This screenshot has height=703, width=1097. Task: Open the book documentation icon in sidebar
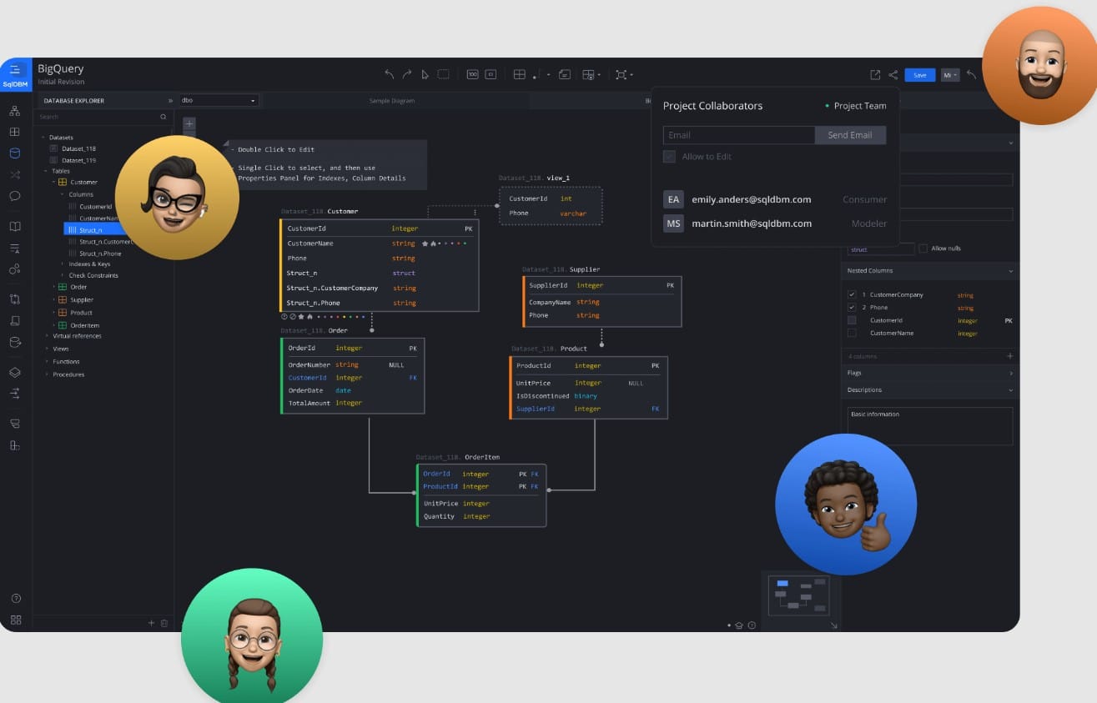click(15, 226)
